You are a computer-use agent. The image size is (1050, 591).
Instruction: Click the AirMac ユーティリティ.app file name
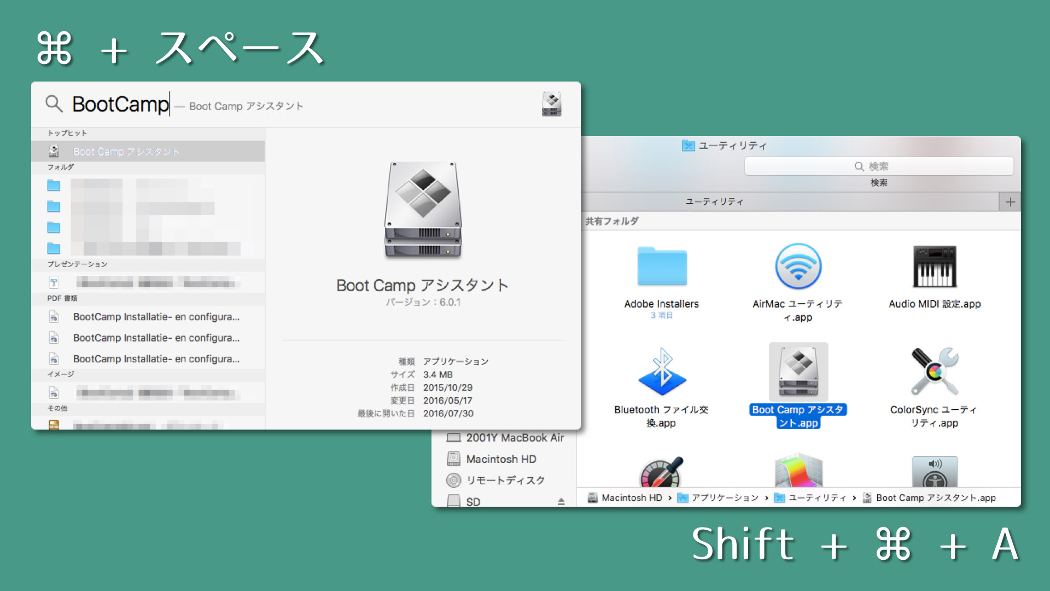tap(798, 310)
